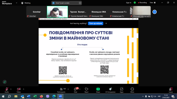Click the Хто подає text
177x99 pixels.
coord(82,44)
